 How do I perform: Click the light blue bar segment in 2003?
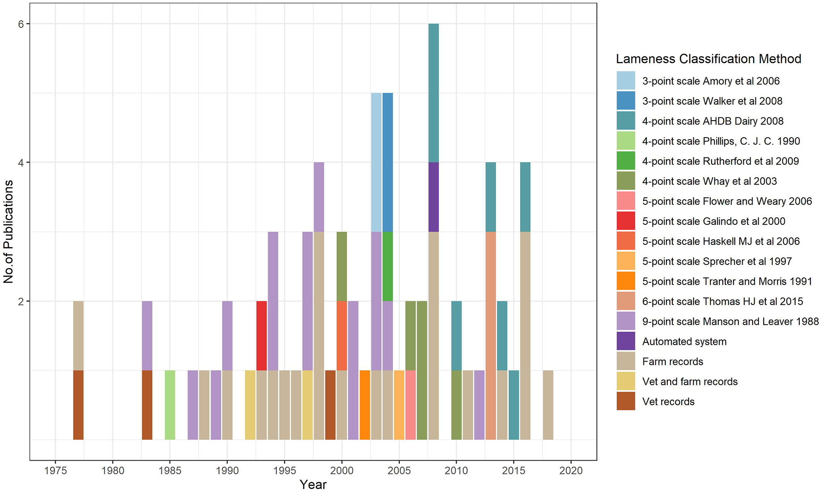click(376, 162)
